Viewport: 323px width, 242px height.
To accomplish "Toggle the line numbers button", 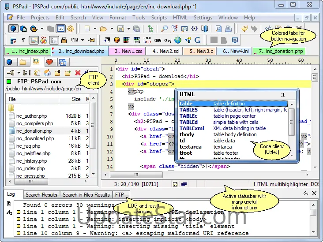I will pyautogui.click(x=54, y=41).
